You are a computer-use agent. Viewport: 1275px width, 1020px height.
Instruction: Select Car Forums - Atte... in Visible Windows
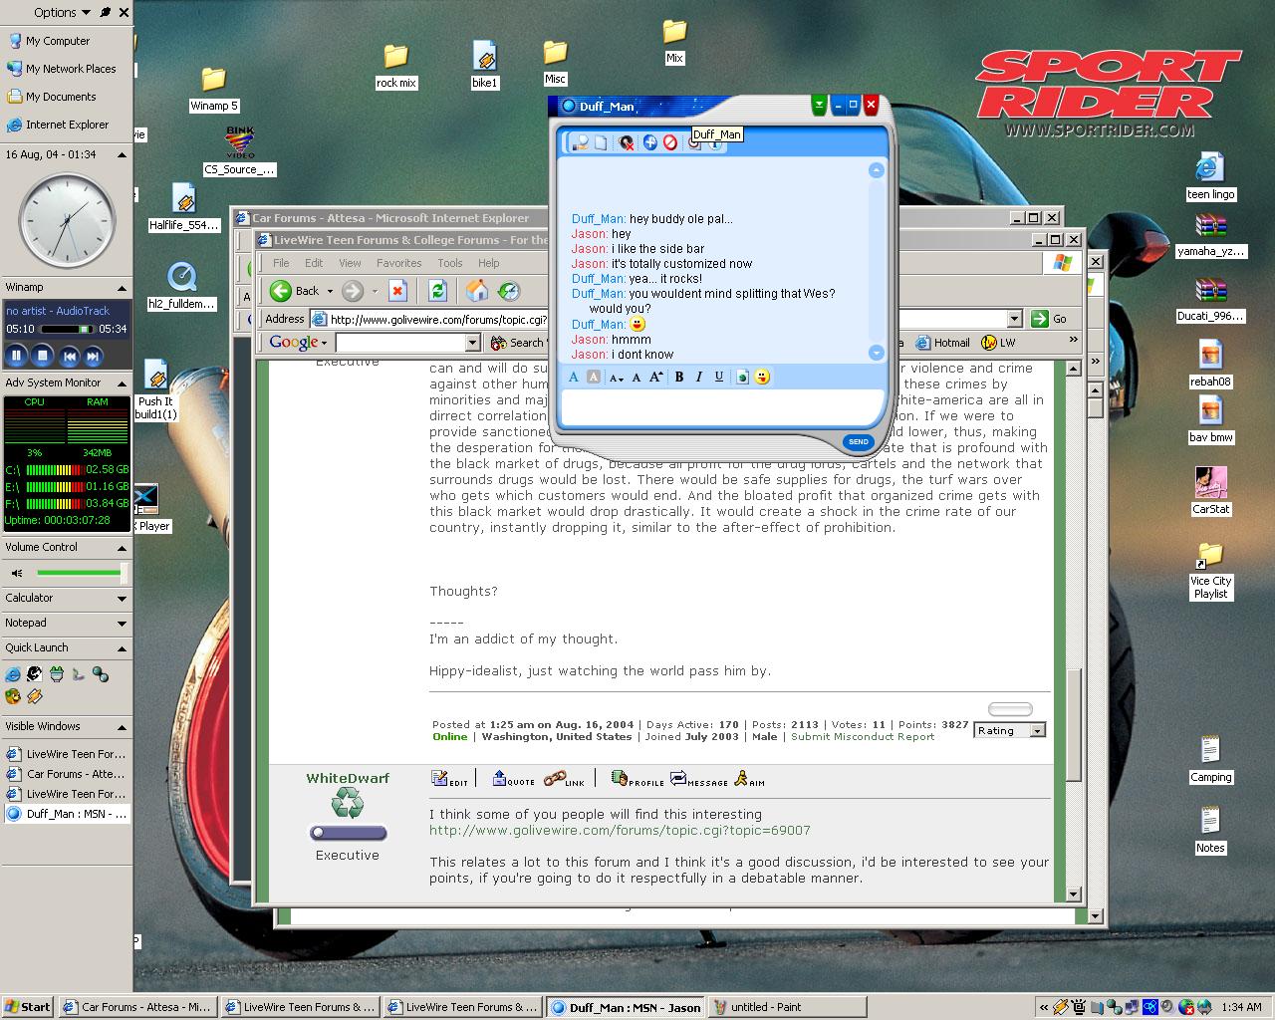pyautogui.click(x=66, y=774)
